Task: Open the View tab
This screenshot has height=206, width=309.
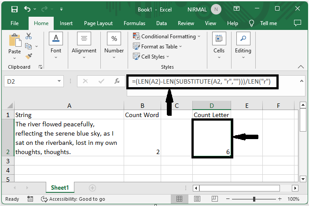Action: click(210, 23)
